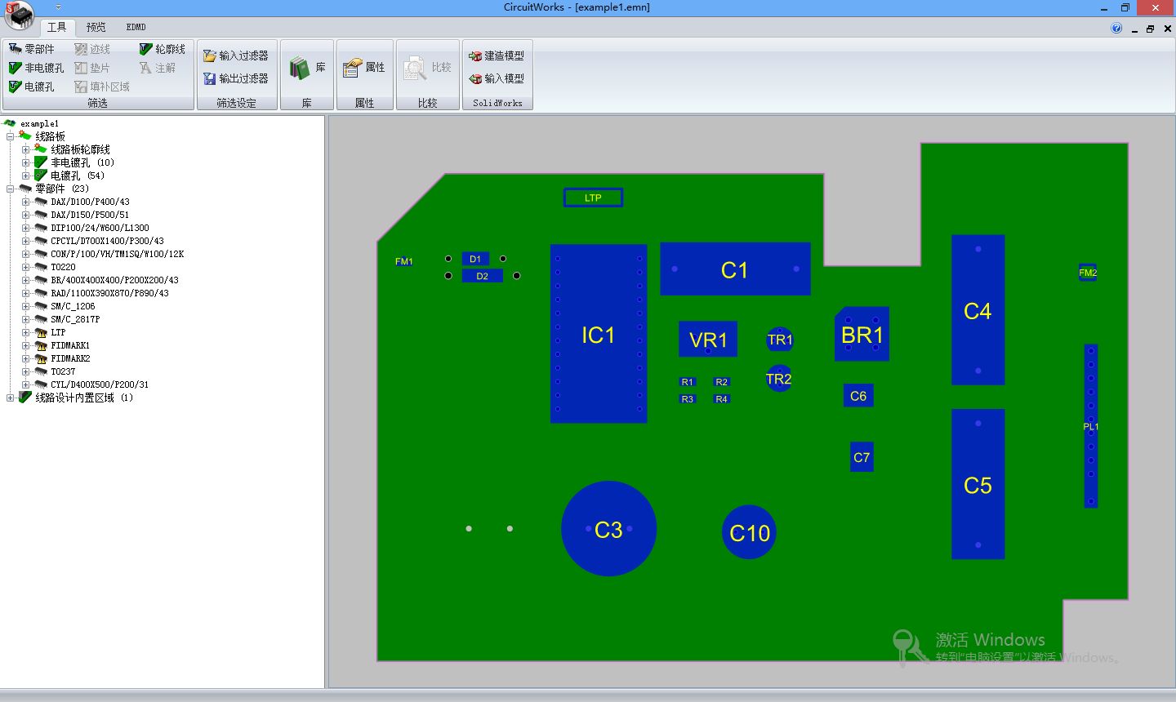This screenshot has width=1176, height=702.
Task: Toggle the 轮廓线 filter
Action: point(163,49)
